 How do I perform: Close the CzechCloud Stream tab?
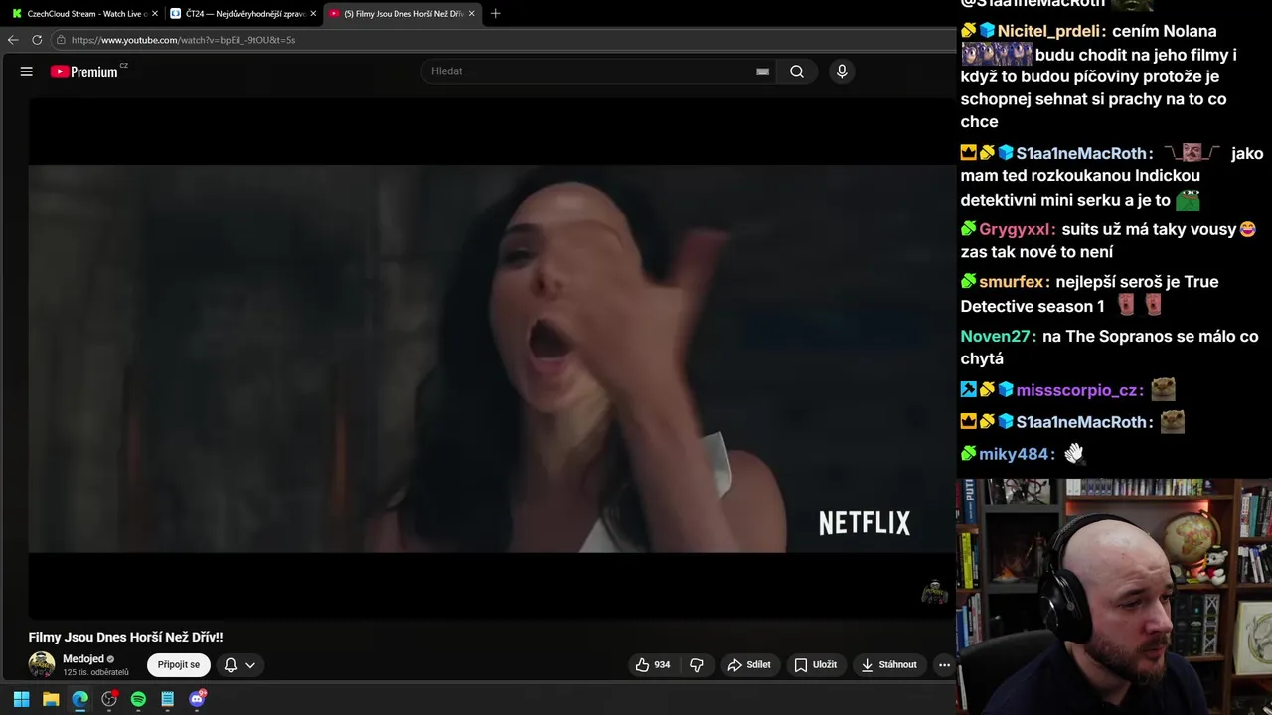tap(155, 14)
